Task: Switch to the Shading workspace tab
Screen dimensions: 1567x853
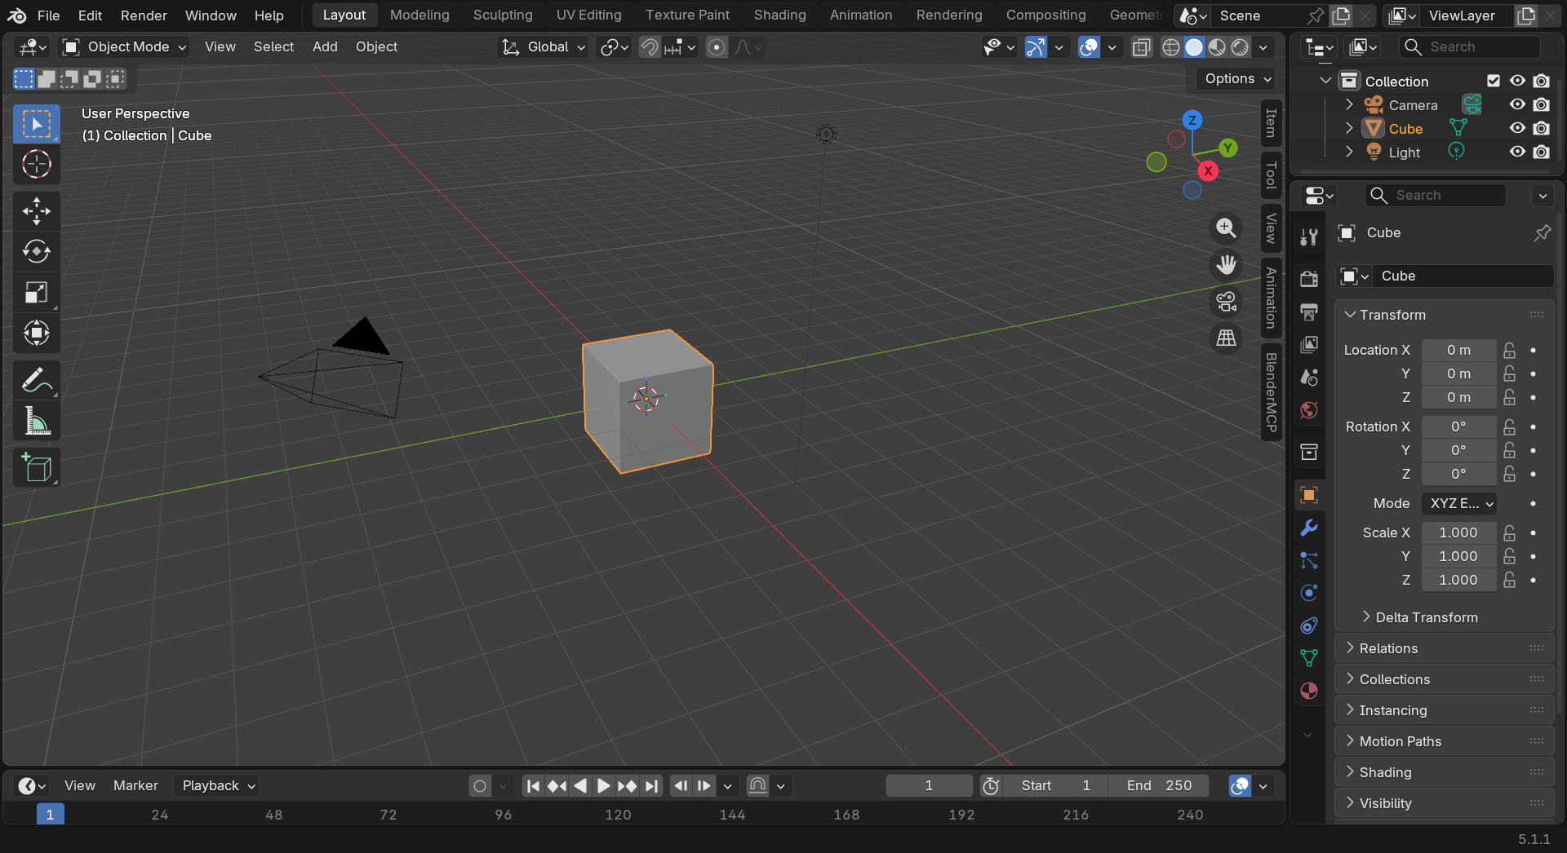Action: tap(779, 15)
